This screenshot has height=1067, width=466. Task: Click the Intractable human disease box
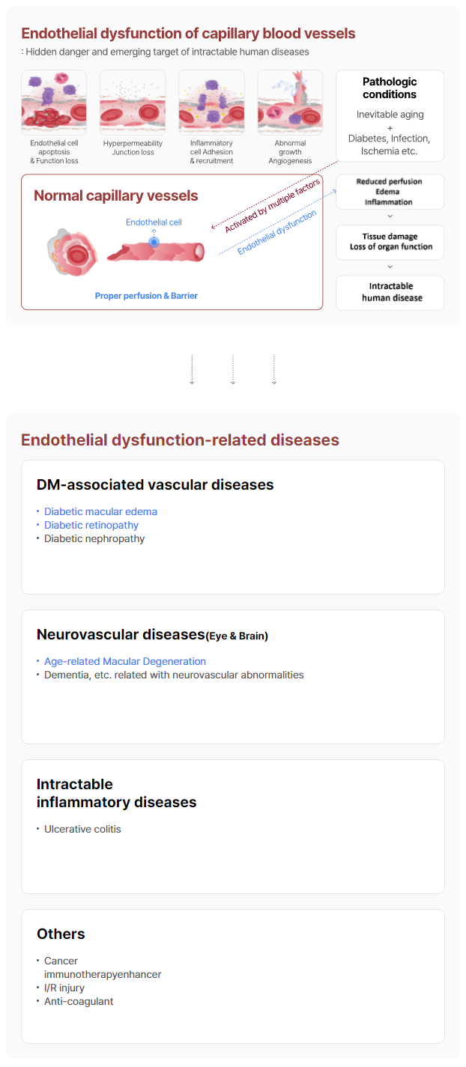point(390,292)
